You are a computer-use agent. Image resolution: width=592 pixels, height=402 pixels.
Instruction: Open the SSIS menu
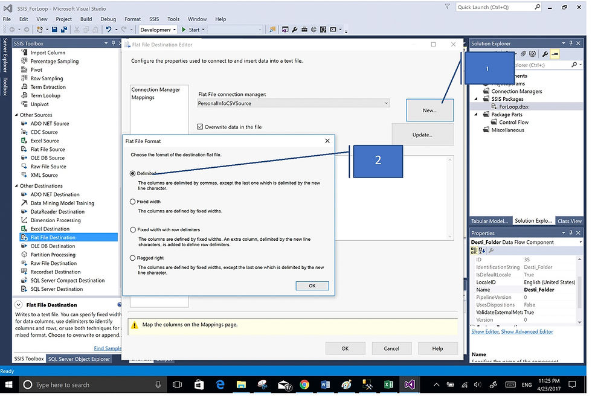point(154,19)
